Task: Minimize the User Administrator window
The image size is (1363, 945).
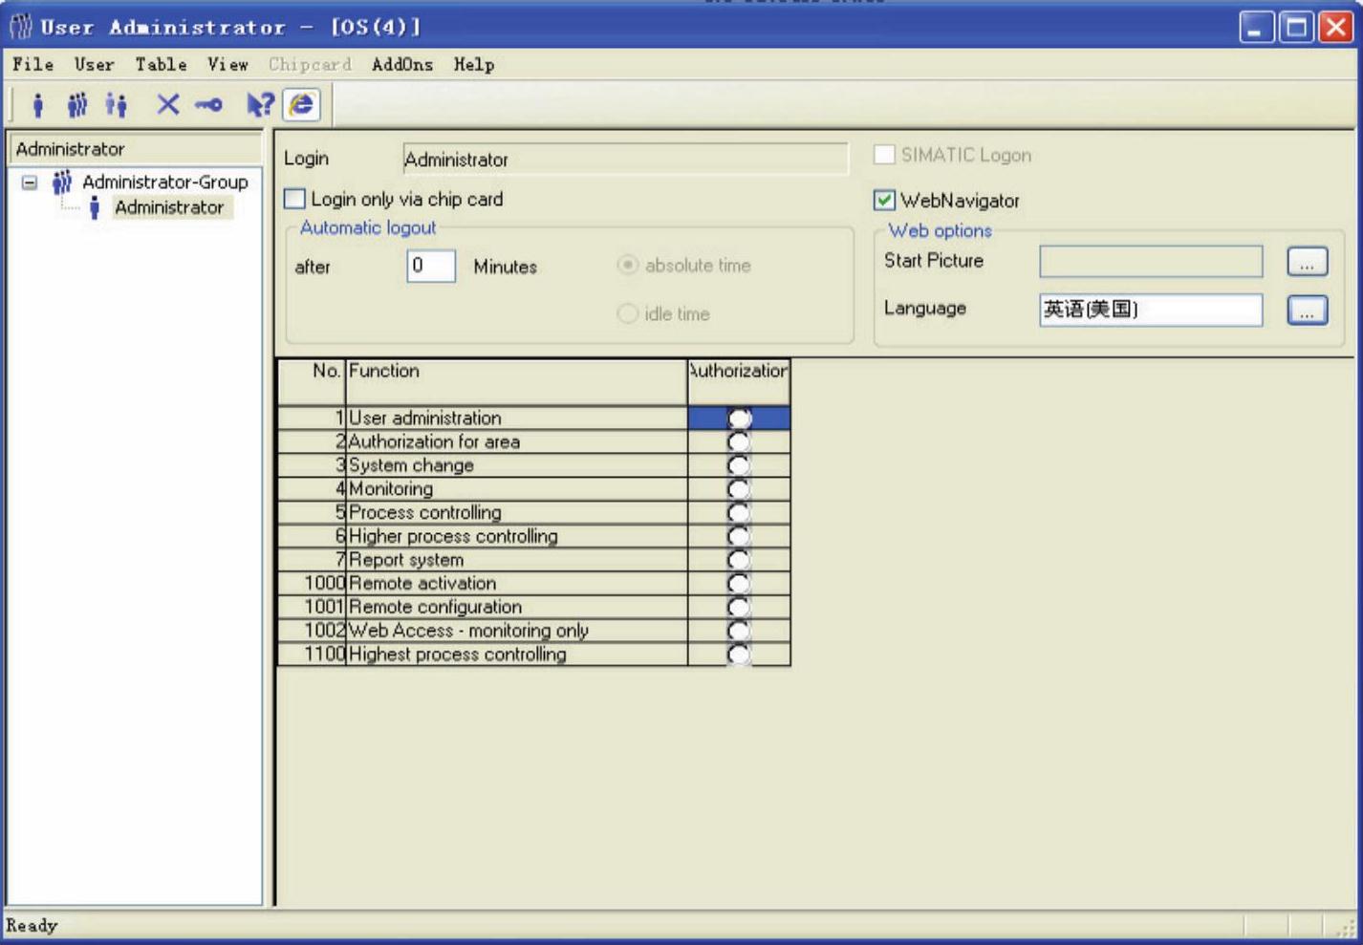Action: pos(1257,27)
